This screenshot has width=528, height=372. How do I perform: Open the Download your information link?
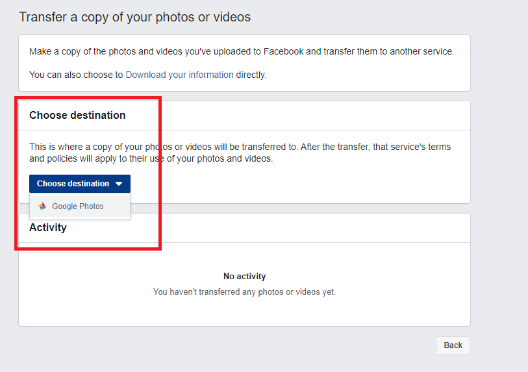coord(179,75)
